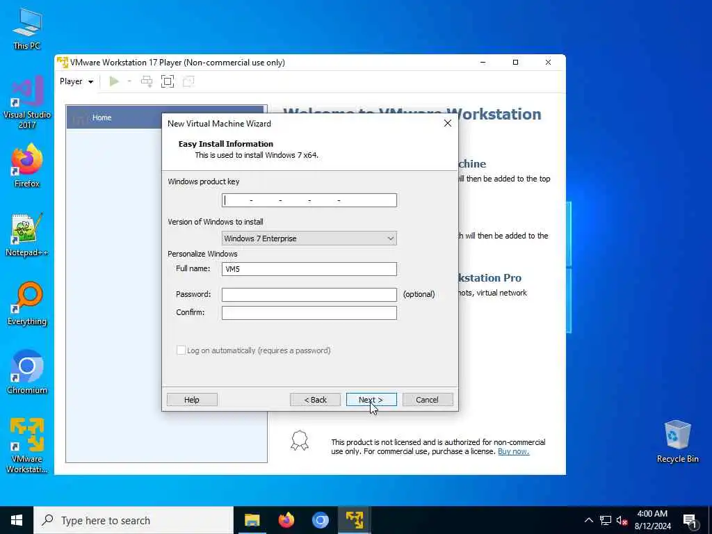Focus the Windows product key field
This screenshot has height=534, width=712.
[x=309, y=200]
